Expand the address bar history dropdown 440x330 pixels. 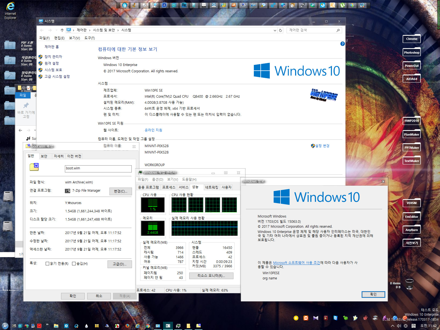(x=275, y=30)
